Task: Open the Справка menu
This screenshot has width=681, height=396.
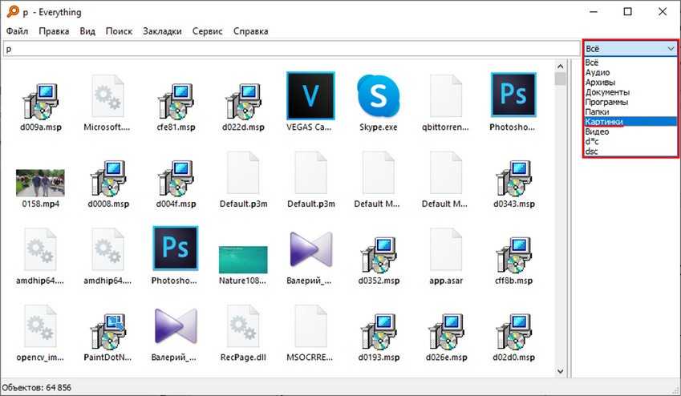Action: (250, 31)
